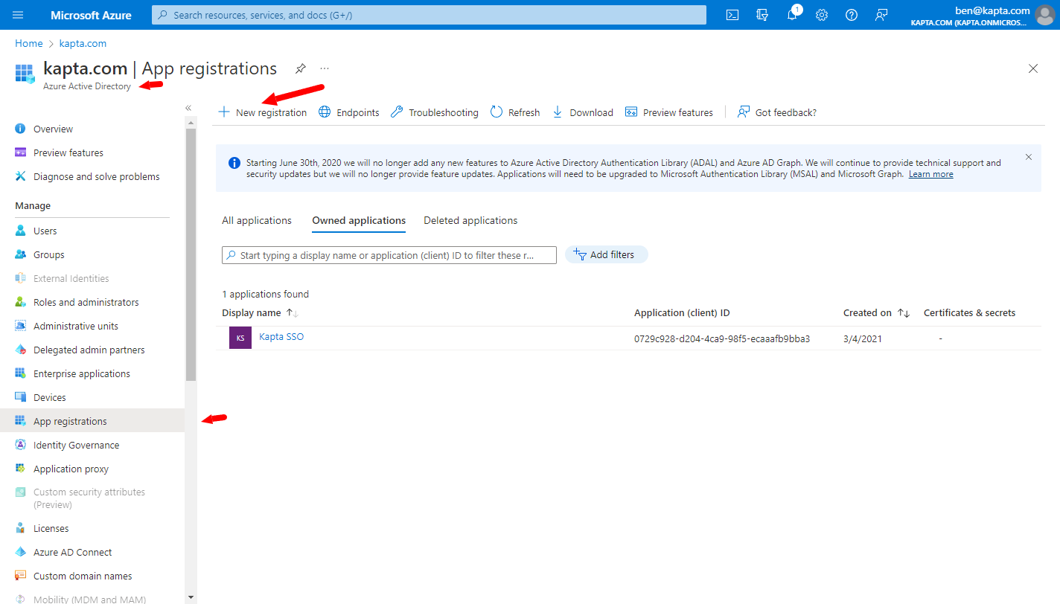This screenshot has width=1060, height=604.
Task: Open the Deleted applications tab
Action: coord(470,220)
